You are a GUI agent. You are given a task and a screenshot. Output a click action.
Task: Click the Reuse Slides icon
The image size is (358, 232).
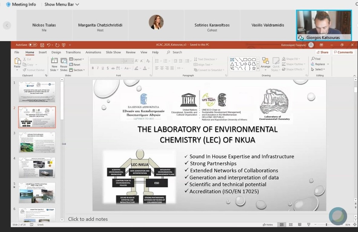point(64,64)
